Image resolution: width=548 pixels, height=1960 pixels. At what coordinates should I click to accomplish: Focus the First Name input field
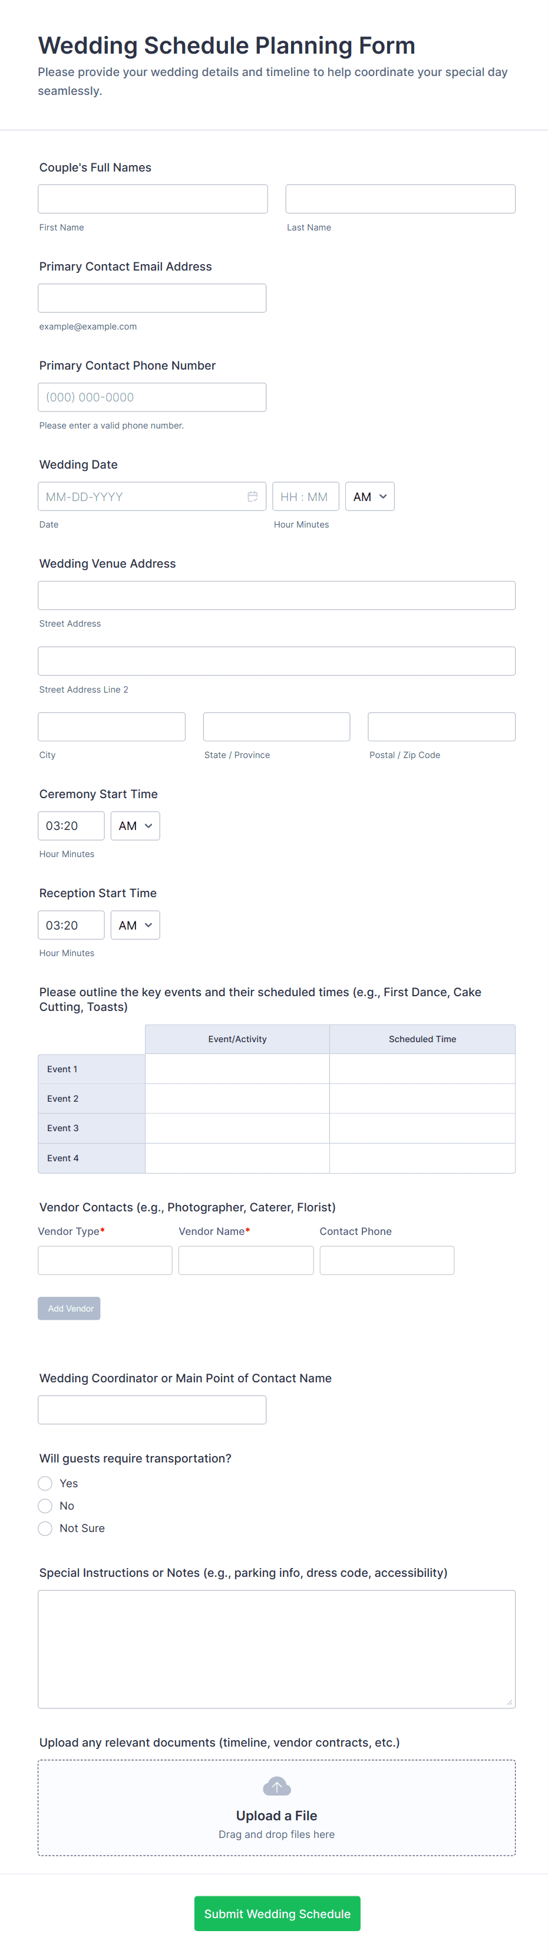[153, 199]
